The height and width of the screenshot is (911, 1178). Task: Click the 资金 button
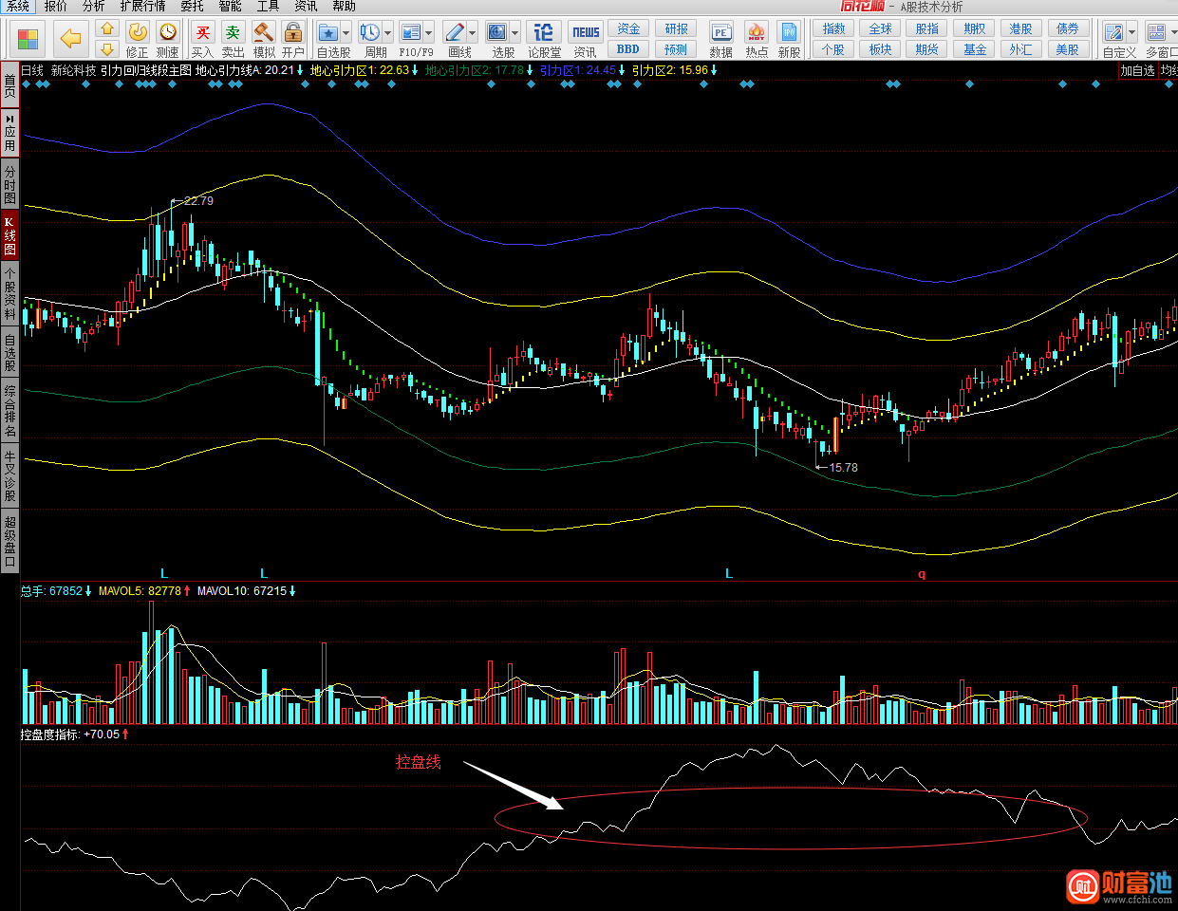click(628, 28)
